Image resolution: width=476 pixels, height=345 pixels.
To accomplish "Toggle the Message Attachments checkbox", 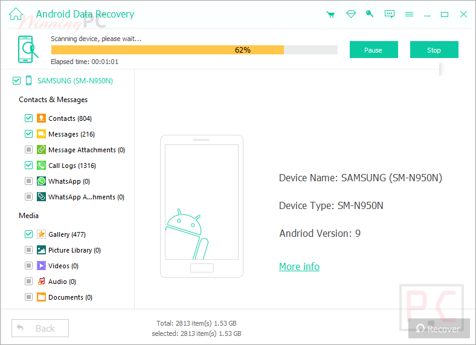I will (28, 150).
